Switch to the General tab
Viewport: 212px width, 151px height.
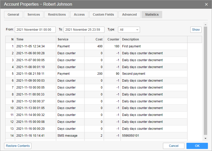click(13, 15)
